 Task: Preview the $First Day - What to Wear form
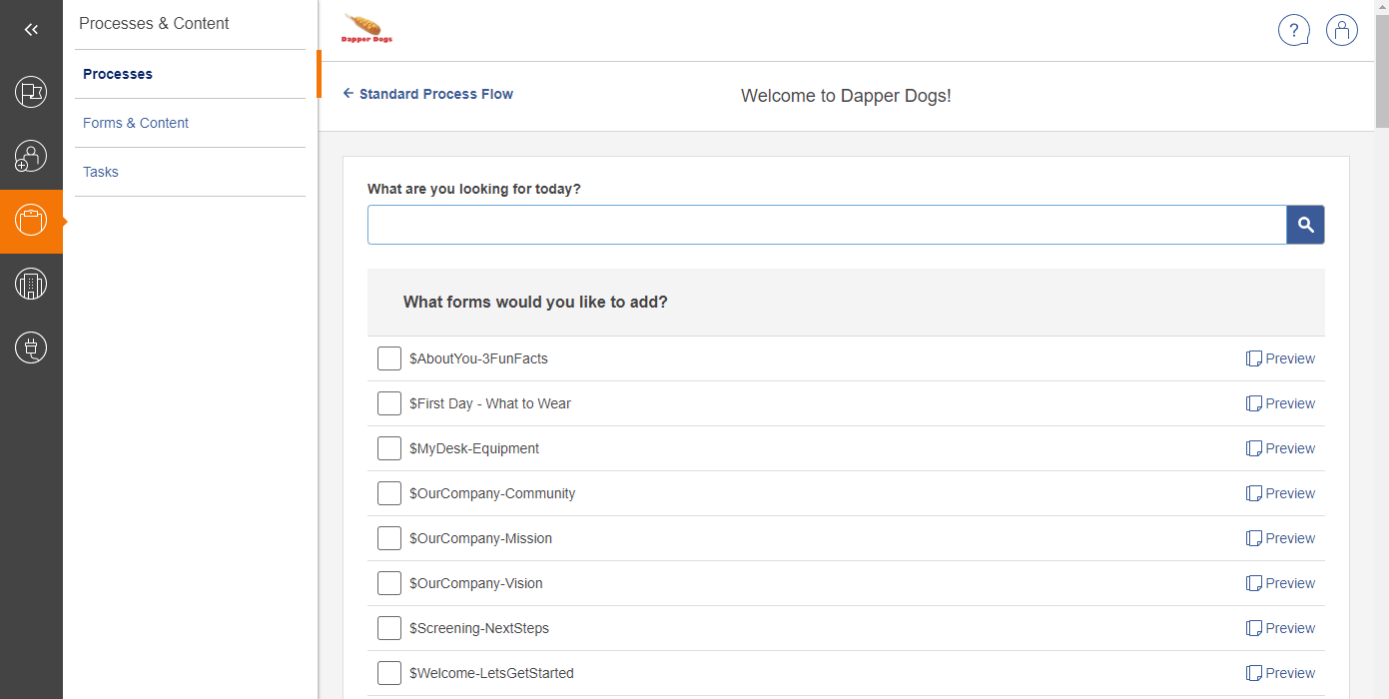pyautogui.click(x=1280, y=403)
